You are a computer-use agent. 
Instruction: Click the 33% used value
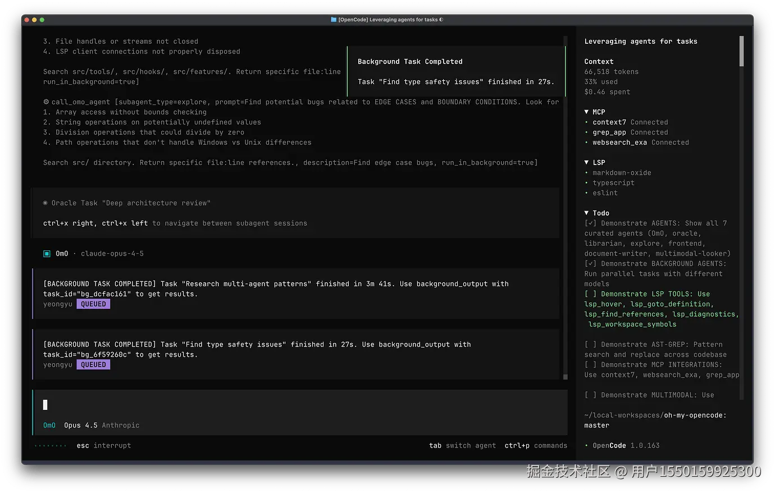click(x=601, y=82)
